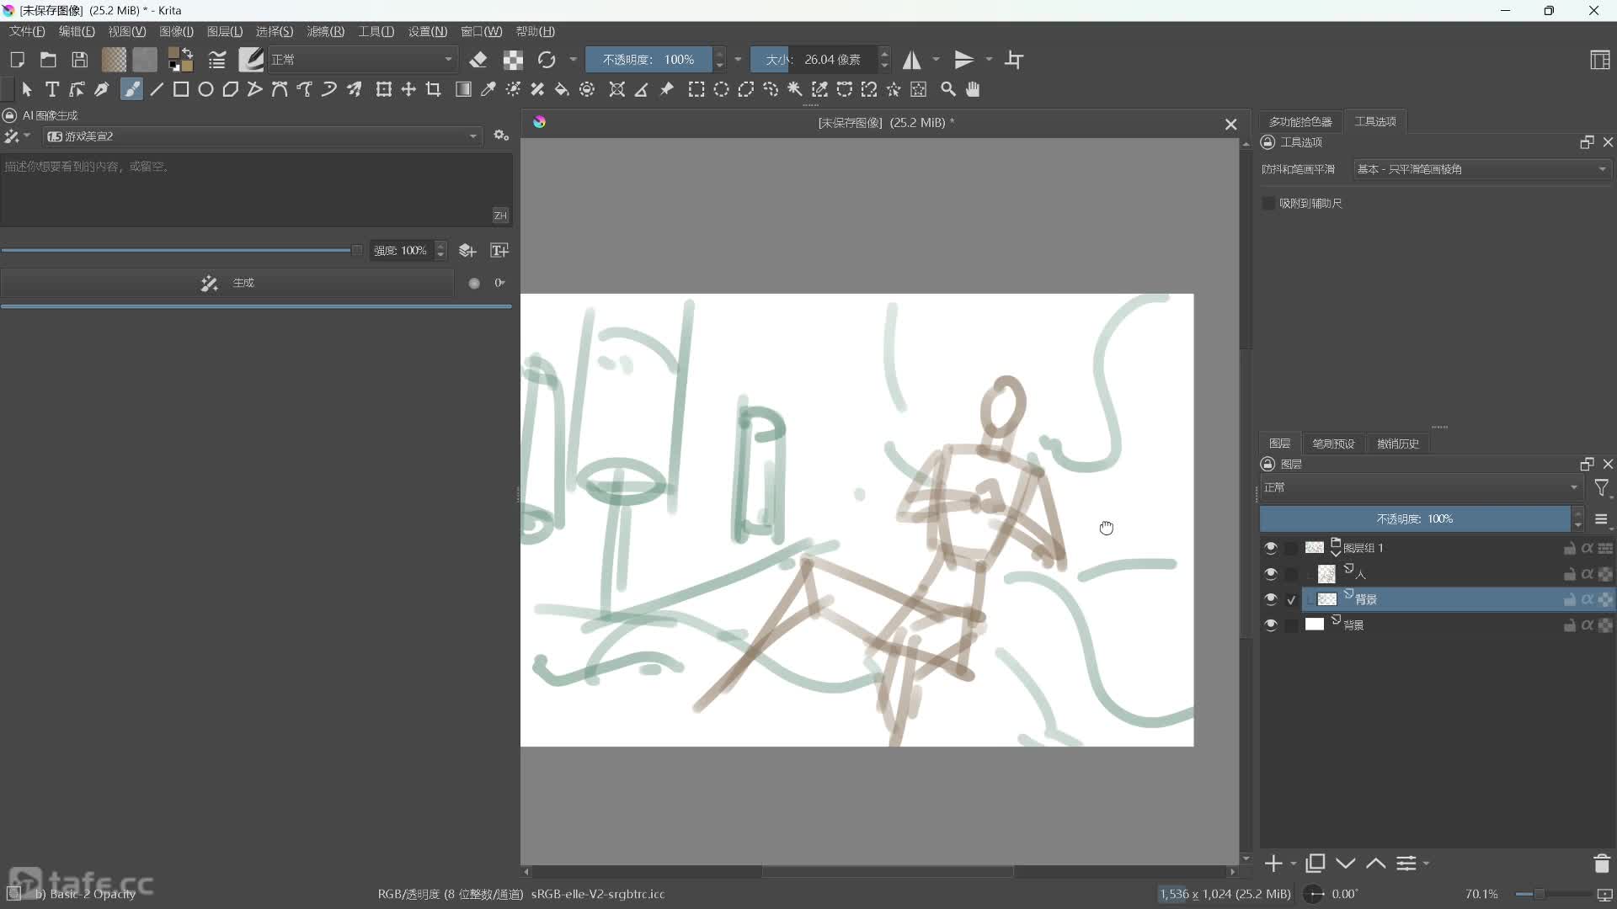Open the 滤镜 menu

(x=325, y=31)
